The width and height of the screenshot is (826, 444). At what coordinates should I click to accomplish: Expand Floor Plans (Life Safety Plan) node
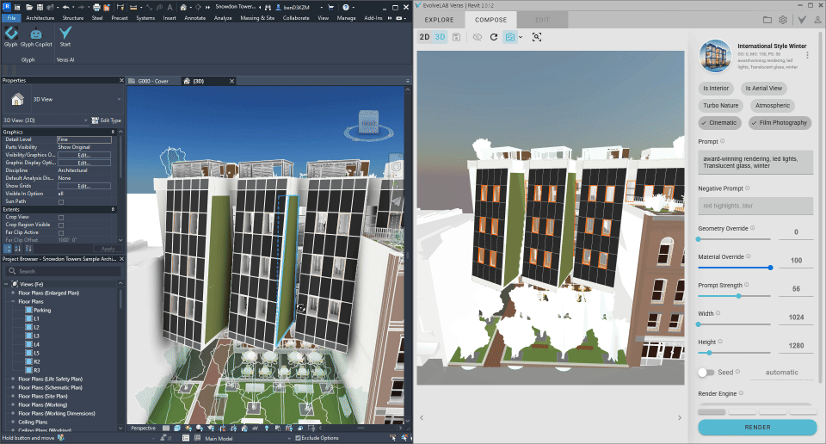pos(13,379)
